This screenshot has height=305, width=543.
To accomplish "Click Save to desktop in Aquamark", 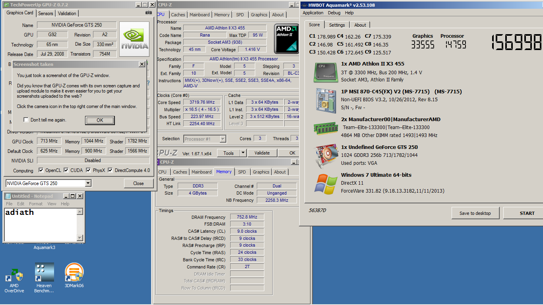I will (x=475, y=213).
